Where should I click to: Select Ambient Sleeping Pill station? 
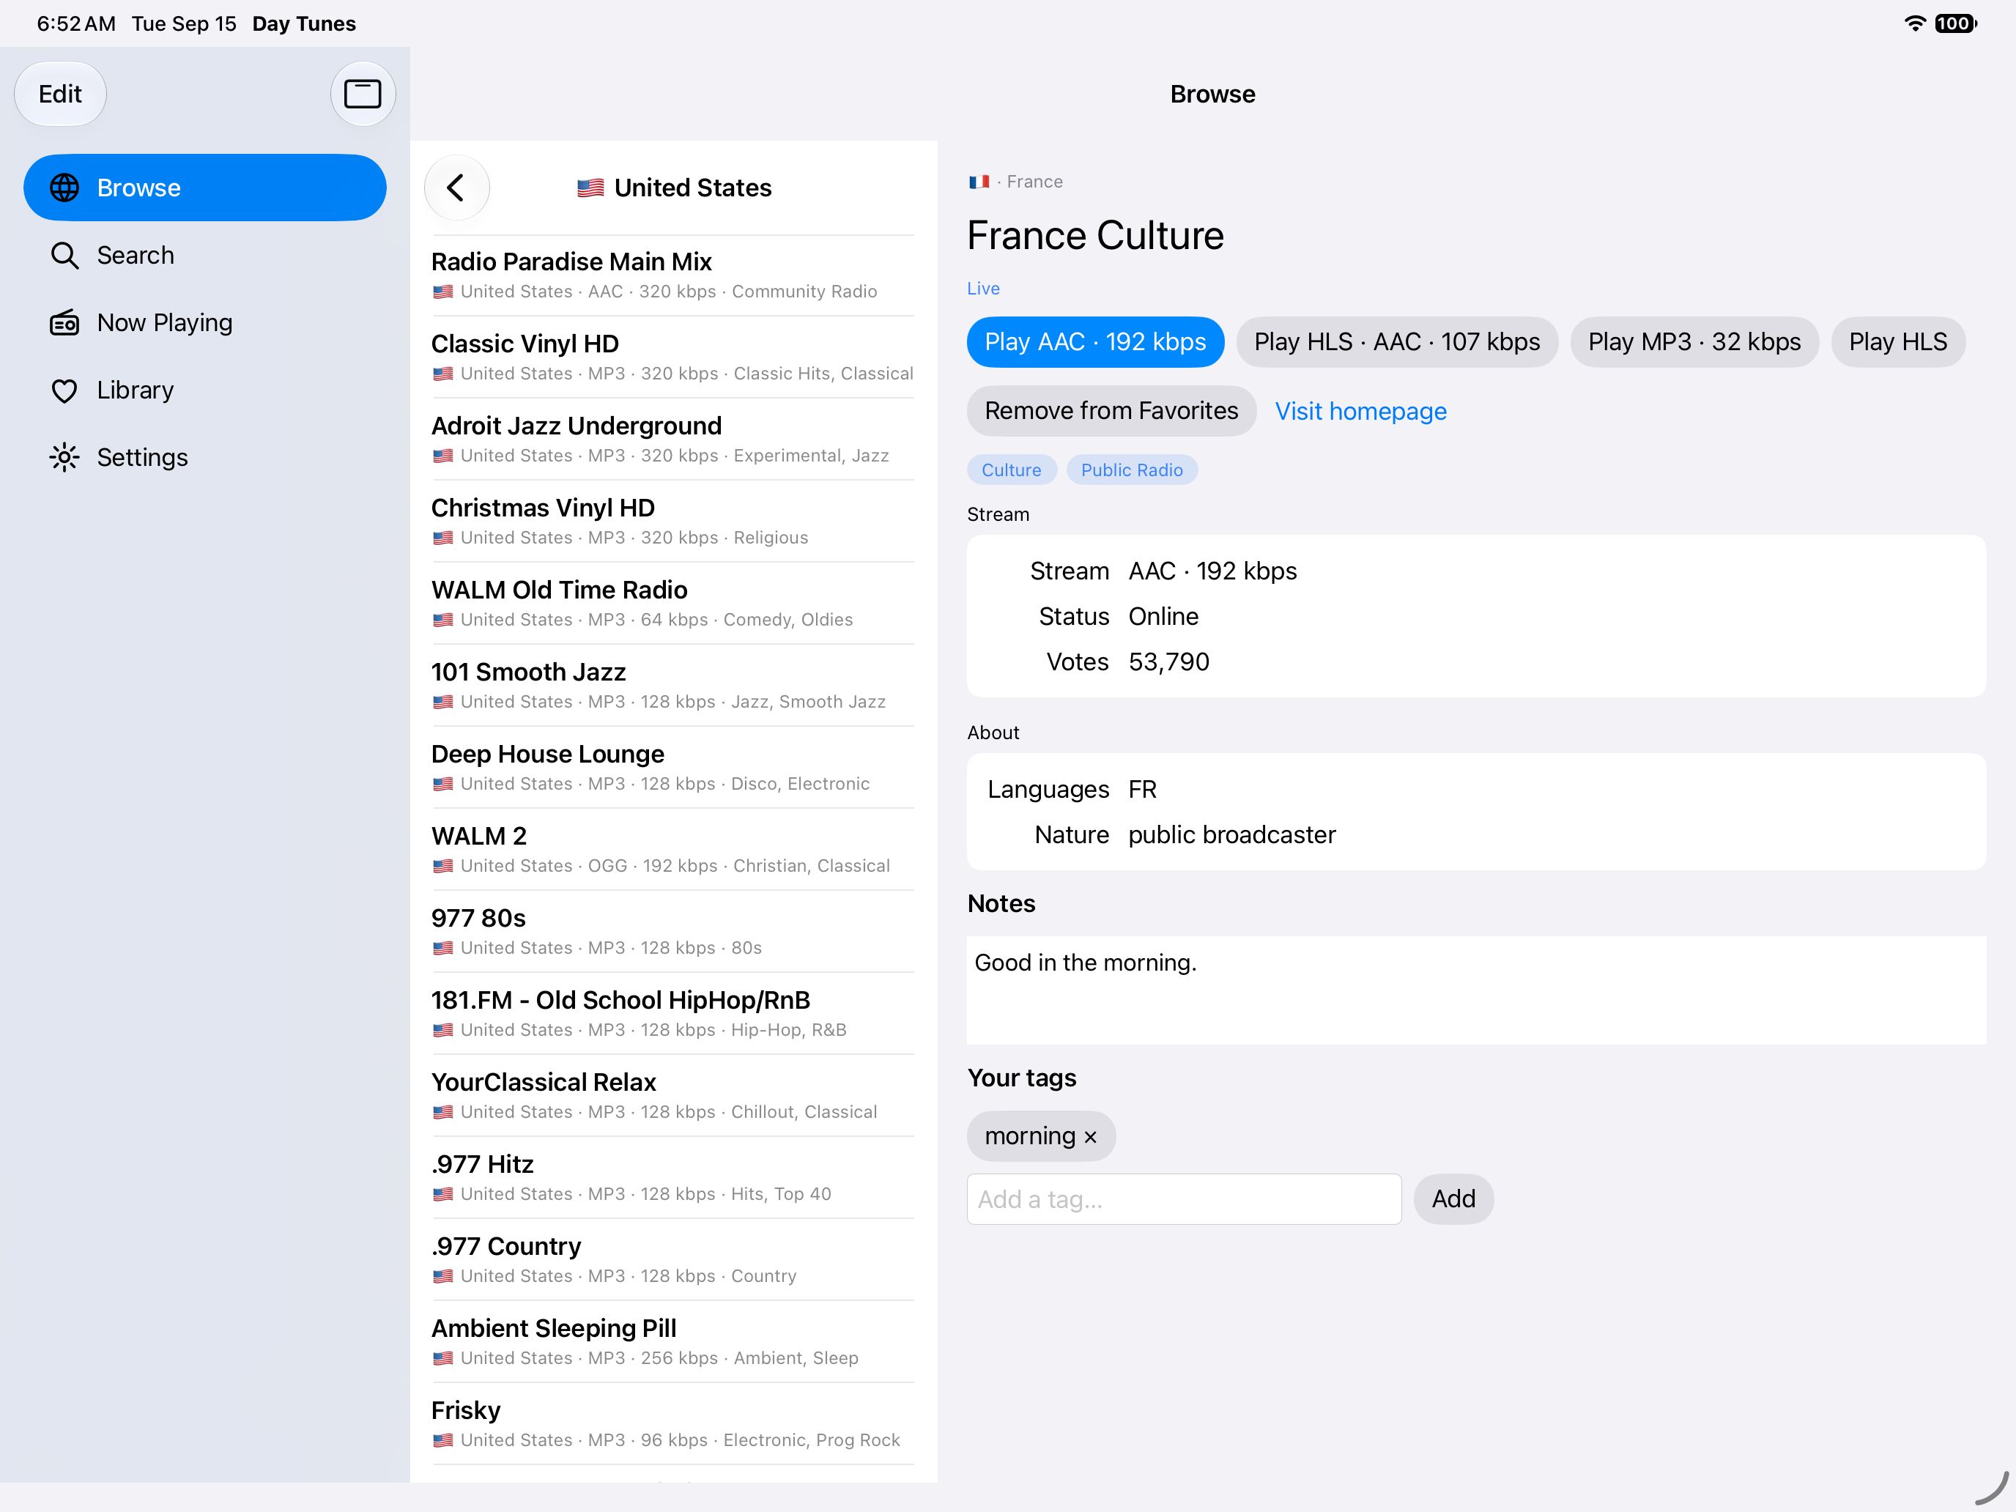coord(672,1341)
